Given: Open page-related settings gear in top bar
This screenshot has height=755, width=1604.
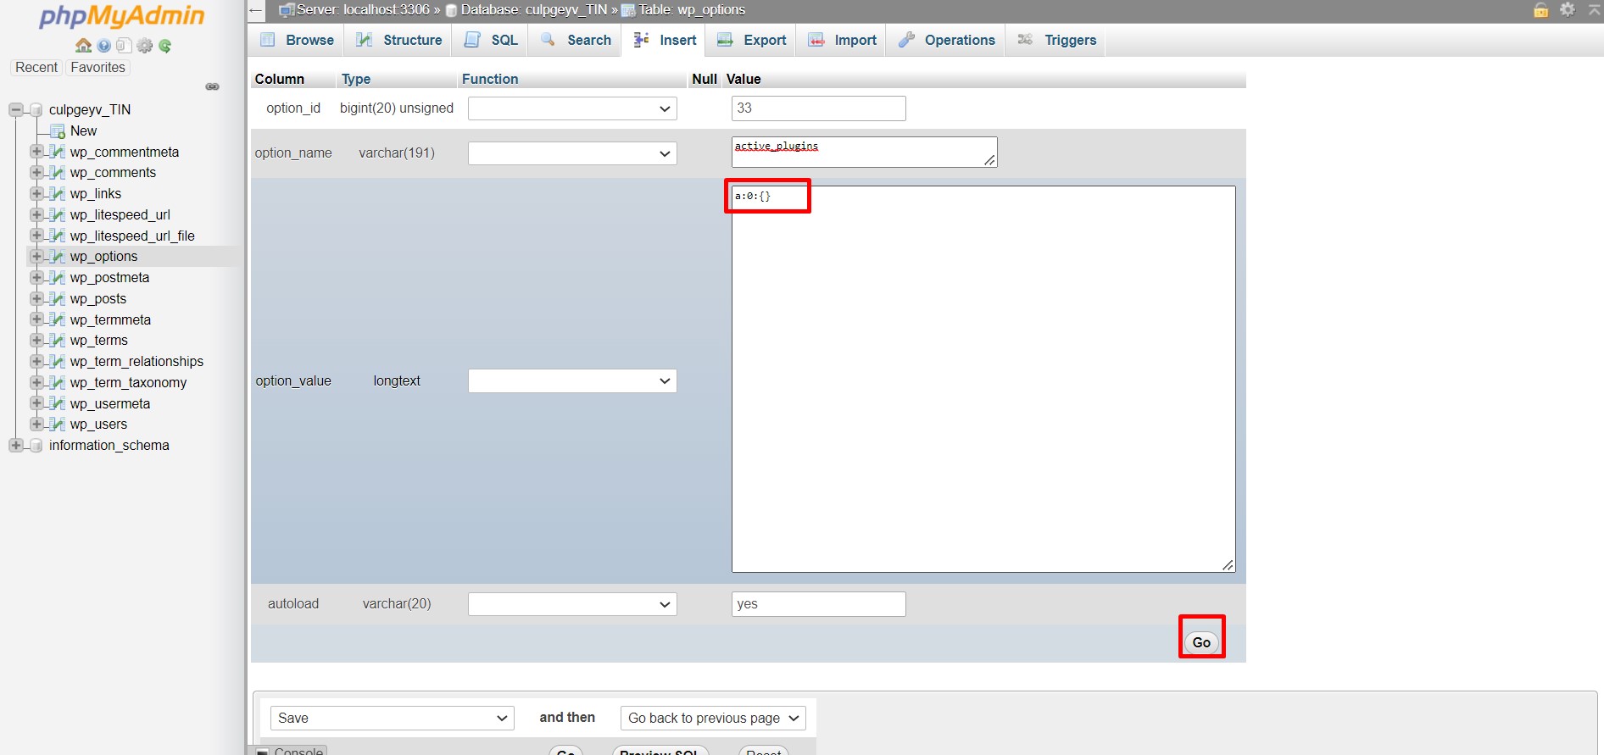Looking at the screenshot, I should [1568, 9].
